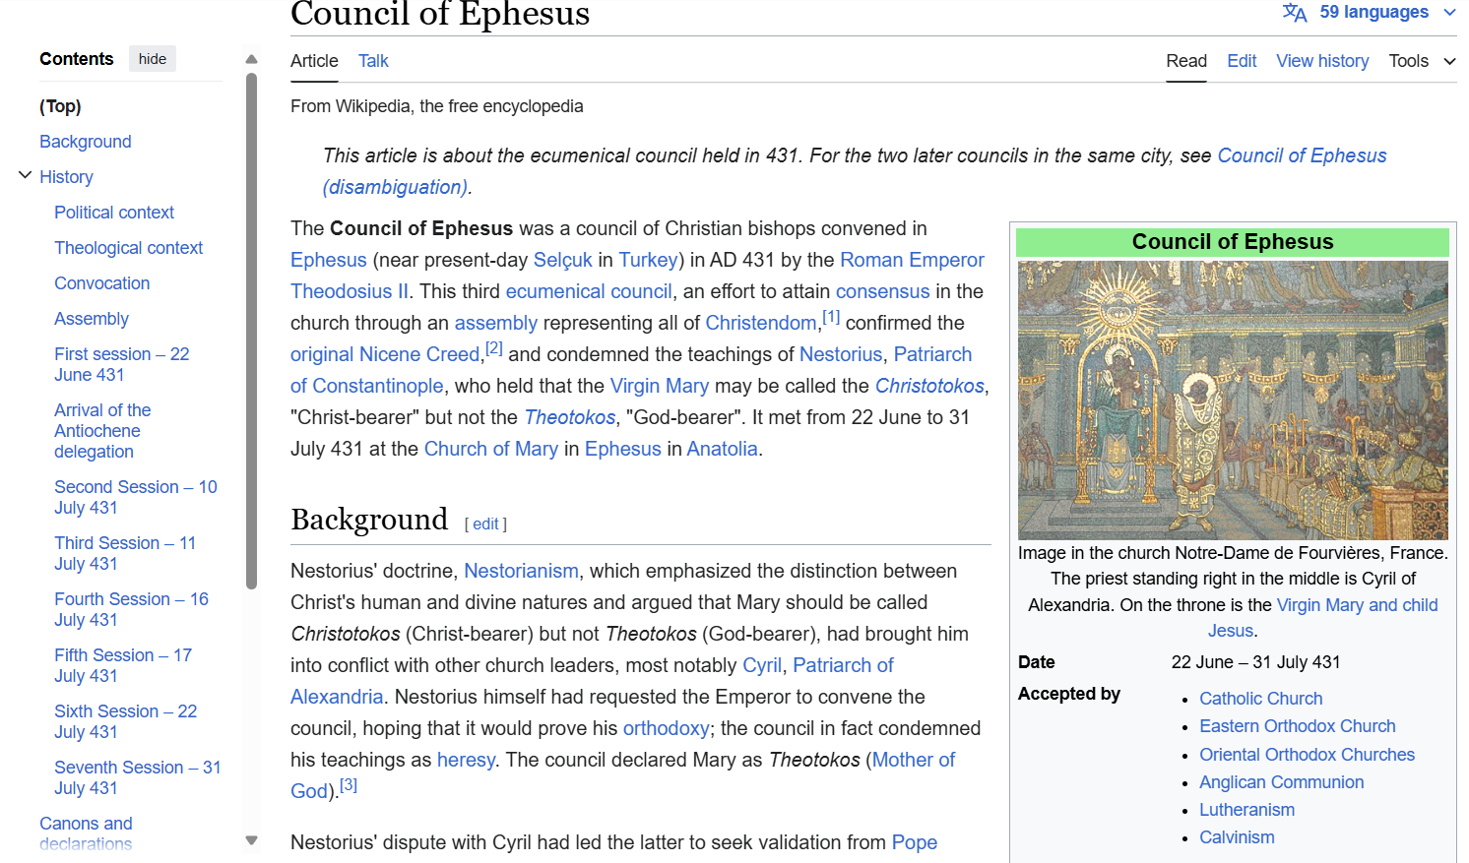The image size is (1469, 863).
Task: Go to Third Session – 11 July 431
Action: click(125, 553)
